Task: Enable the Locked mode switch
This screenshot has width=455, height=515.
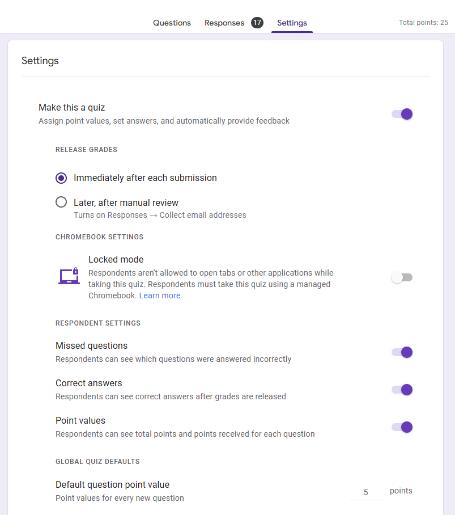Action: [402, 277]
